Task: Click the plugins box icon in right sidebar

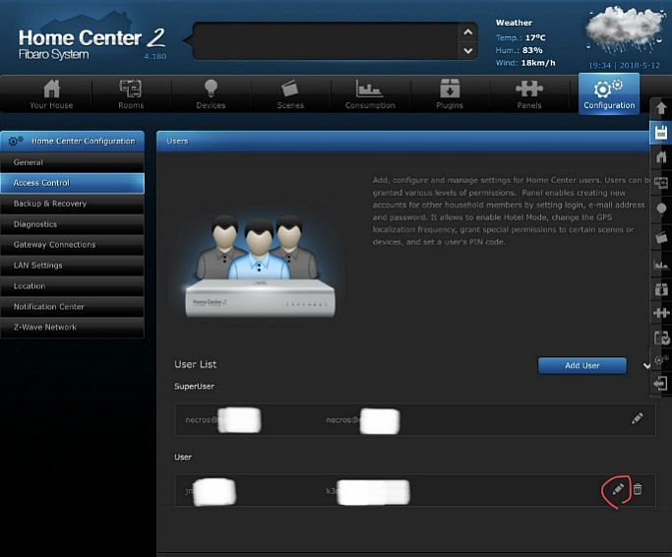Action: pyautogui.click(x=661, y=289)
